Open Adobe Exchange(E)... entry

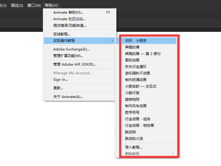click(80, 49)
